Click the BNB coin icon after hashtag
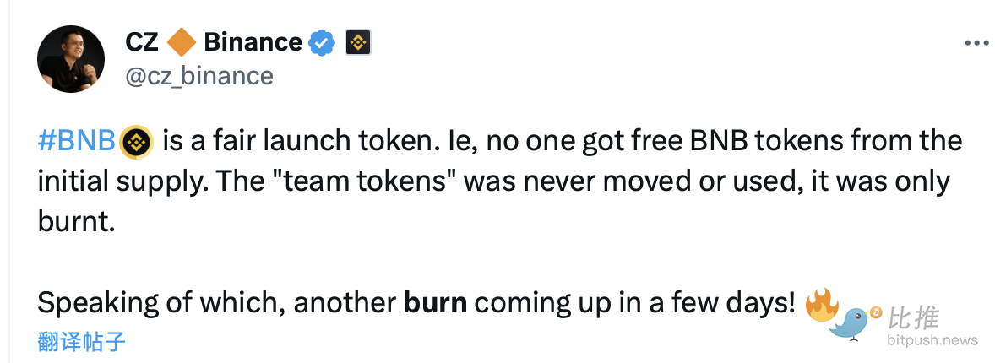Viewport: 995px width, 363px height. [x=135, y=142]
